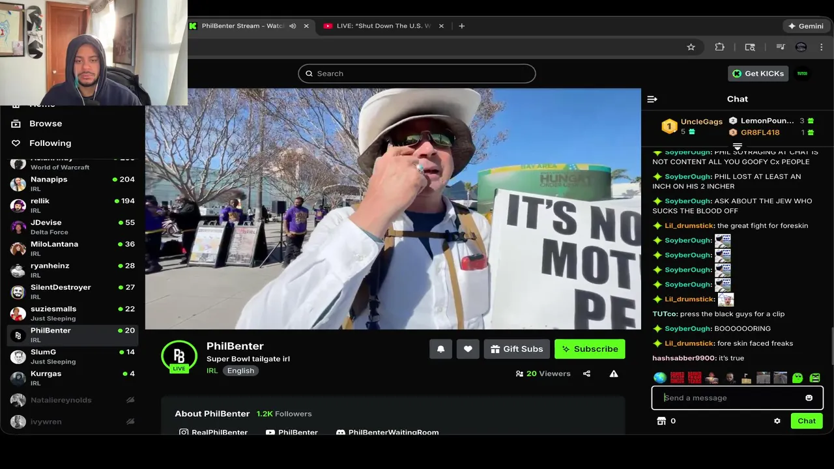The height and width of the screenshot is (469, 834).
Task: Open Browse in the sidebar
Action: 45,124
